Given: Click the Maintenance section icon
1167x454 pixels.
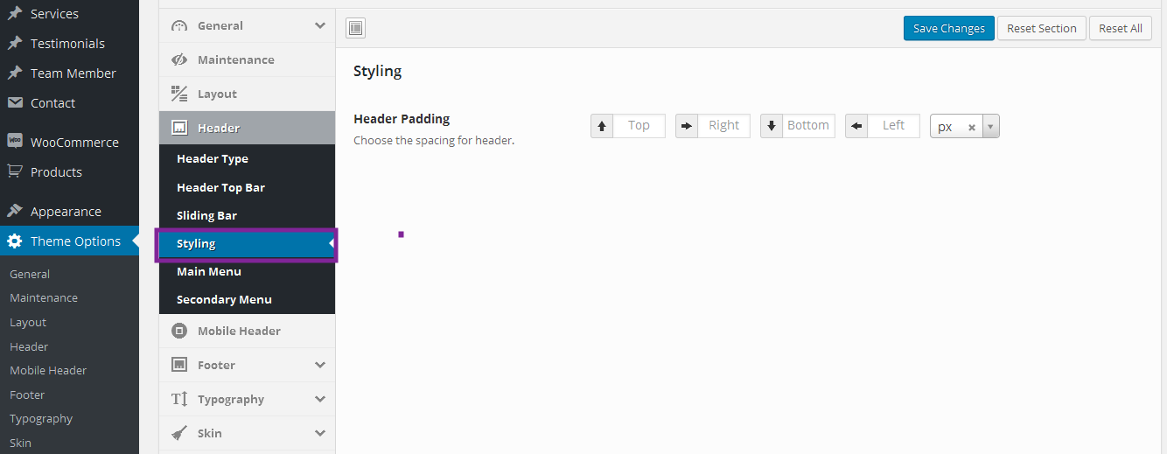Looking at the screenshot, I should 179,59.
